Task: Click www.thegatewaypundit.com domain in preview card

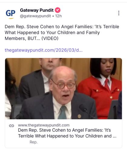Action: (44, 125)
